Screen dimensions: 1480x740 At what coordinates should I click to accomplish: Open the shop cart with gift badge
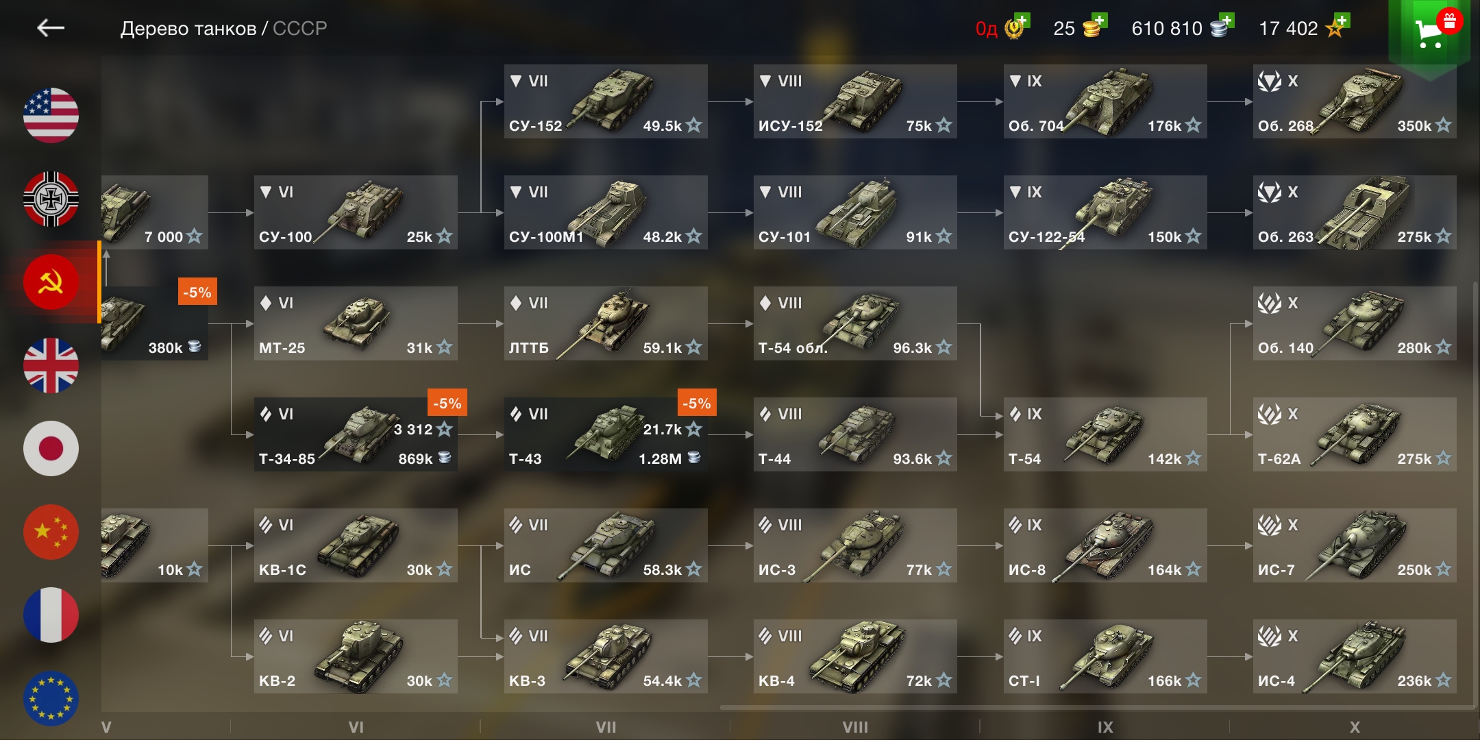pyautogui.click(x=1429, y=32)
